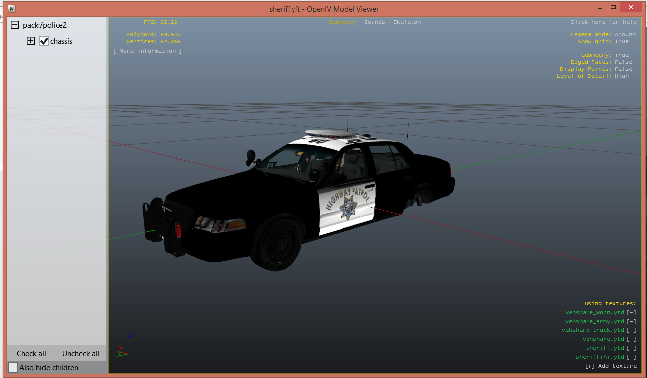Image resolution: width=647 pixels, height=378 pixels.
Task: Click [+] Add texture
Action: (x=610, y=366)
